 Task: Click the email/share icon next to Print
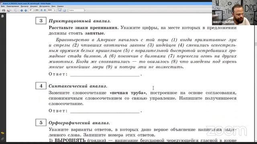tap(8, 10)
